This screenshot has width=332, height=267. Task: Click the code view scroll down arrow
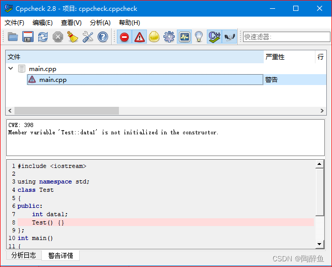pos(319,244)
